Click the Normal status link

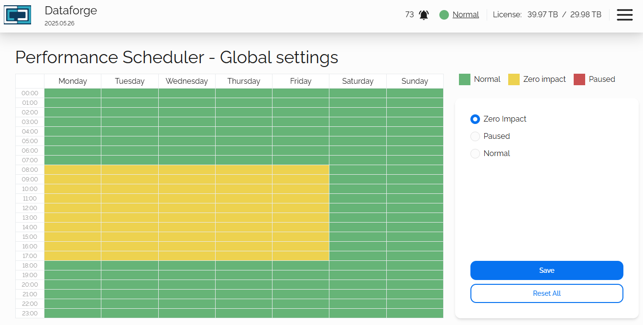(x=466, y=15)
